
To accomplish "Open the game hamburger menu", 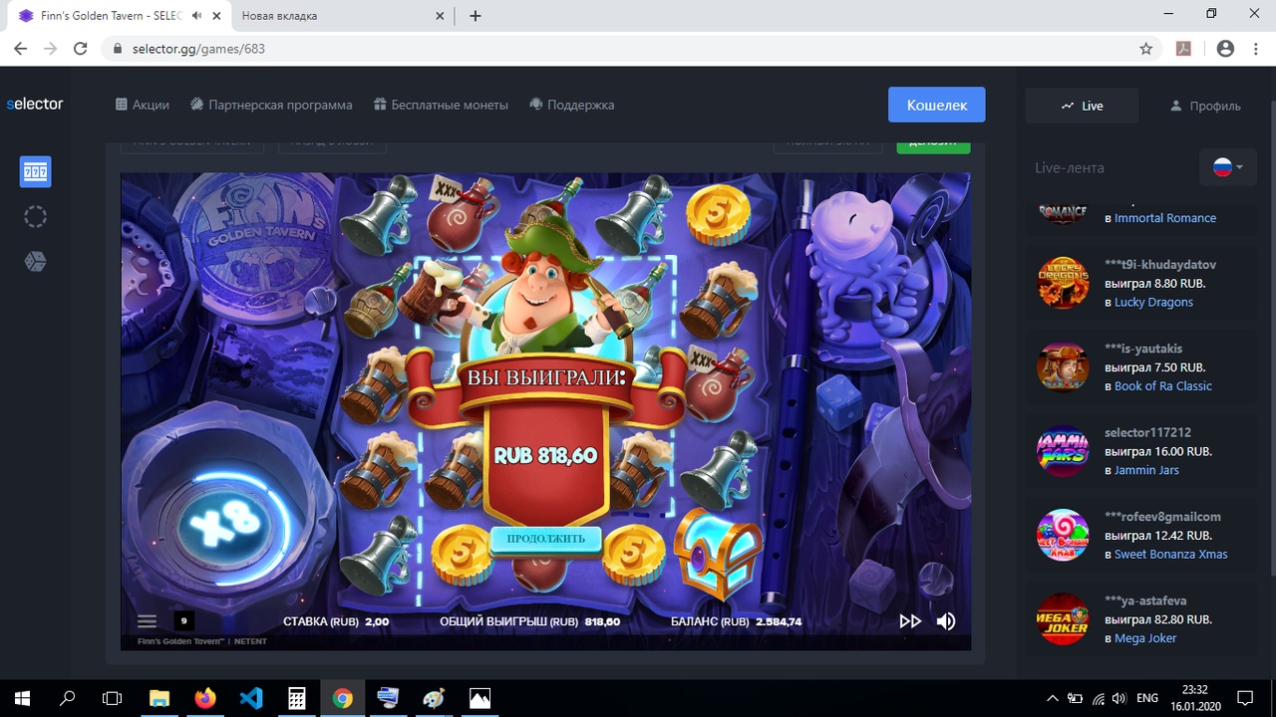I will point(148,621).
